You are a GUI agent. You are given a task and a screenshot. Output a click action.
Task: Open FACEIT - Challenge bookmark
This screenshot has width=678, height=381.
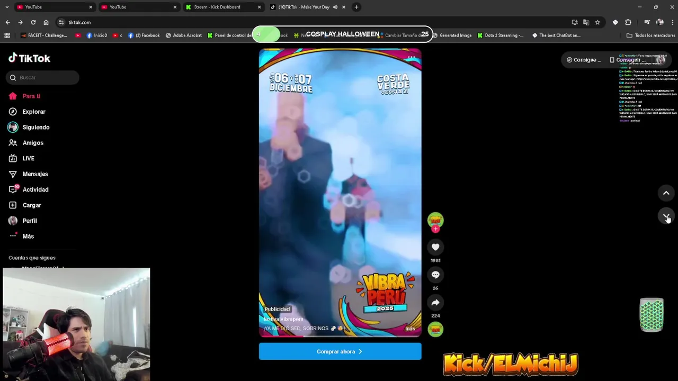[x=44, y=35]
